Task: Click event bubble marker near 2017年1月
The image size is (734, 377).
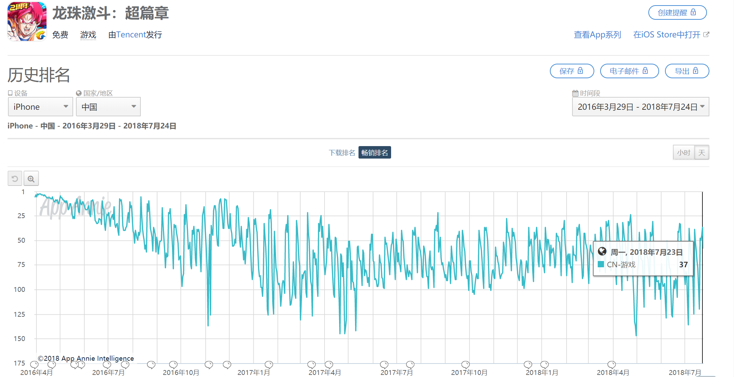Action: [x=269, y=364]
